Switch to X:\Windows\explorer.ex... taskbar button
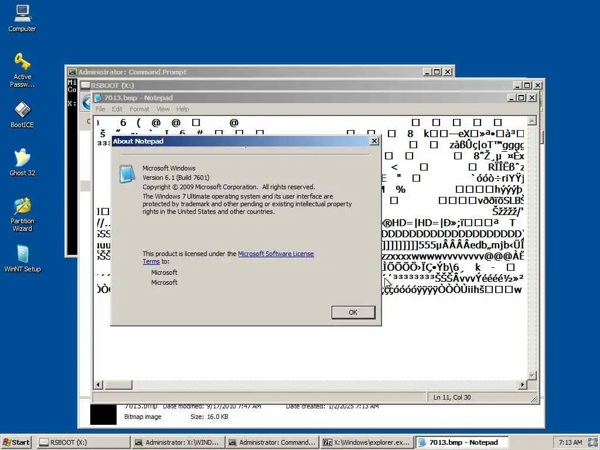Image resolution: width=600 pixels, height=450 pixels. click(x=367, y=442)
